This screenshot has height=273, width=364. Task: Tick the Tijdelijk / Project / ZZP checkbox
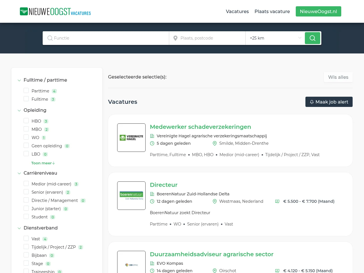coord(26,247)
